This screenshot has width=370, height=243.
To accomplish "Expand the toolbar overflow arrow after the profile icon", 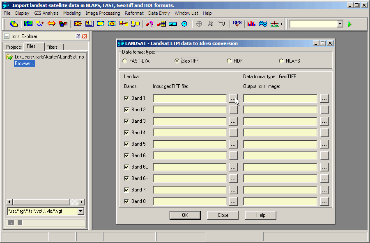I will tap(282, 24).
